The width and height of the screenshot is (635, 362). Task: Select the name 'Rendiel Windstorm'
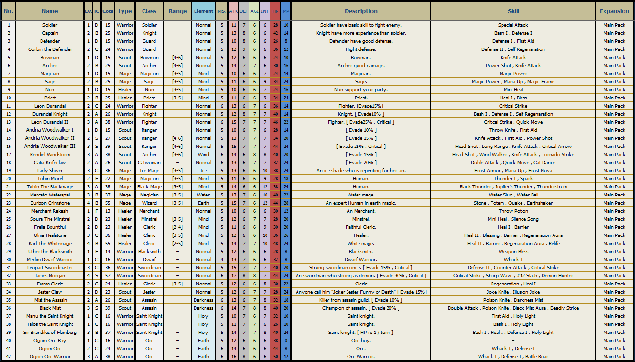coord(50,155)
